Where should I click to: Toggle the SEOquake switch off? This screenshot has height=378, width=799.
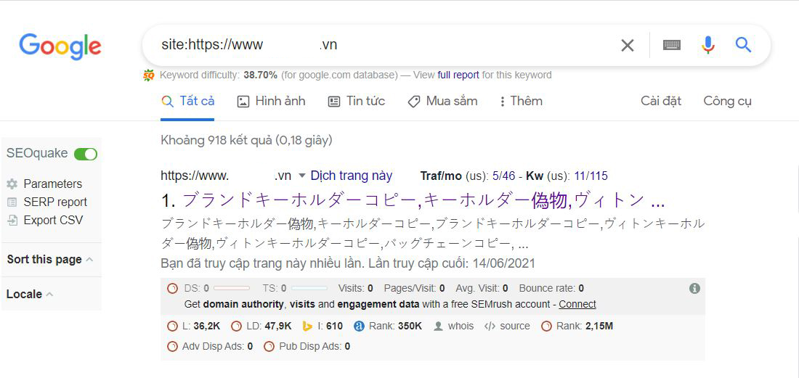coord(86,154)
